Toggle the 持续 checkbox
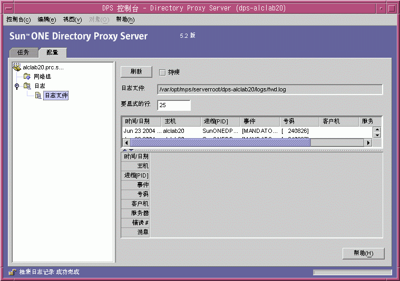 tap(162, 72)
